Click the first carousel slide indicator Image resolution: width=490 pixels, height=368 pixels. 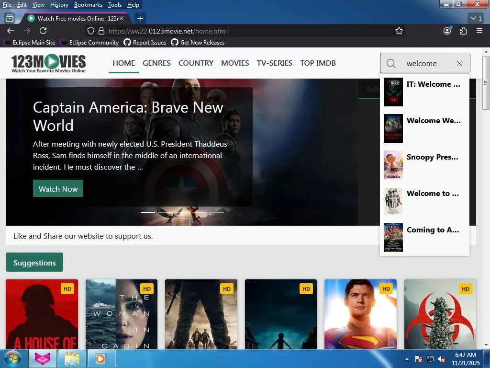point(148,212)
